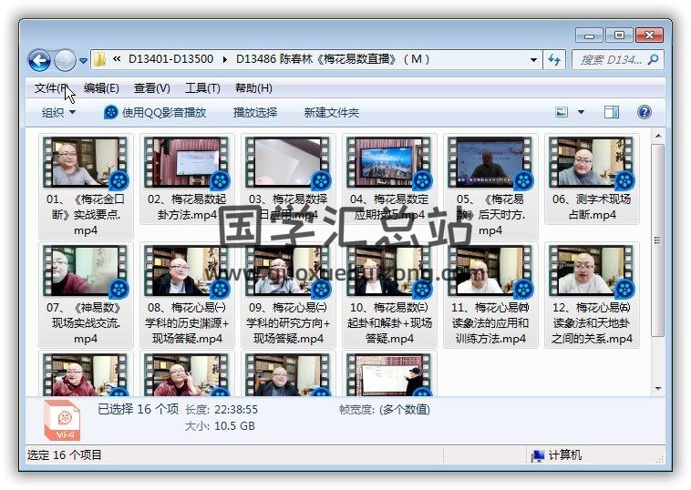691x490 pixels.
Task: Open the 编辑(E) menu
Action: [x=101, y=88]
